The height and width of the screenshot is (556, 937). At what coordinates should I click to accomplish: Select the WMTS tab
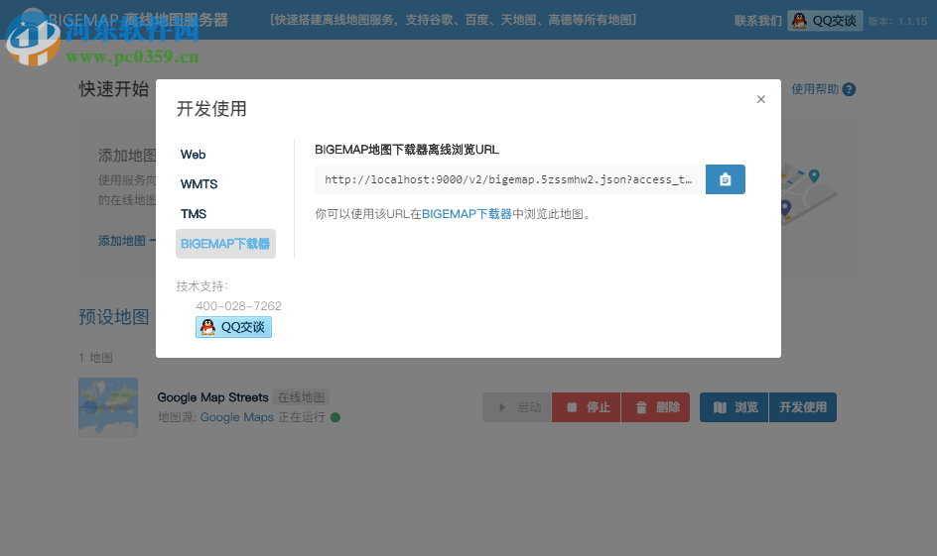coord(199,184)
